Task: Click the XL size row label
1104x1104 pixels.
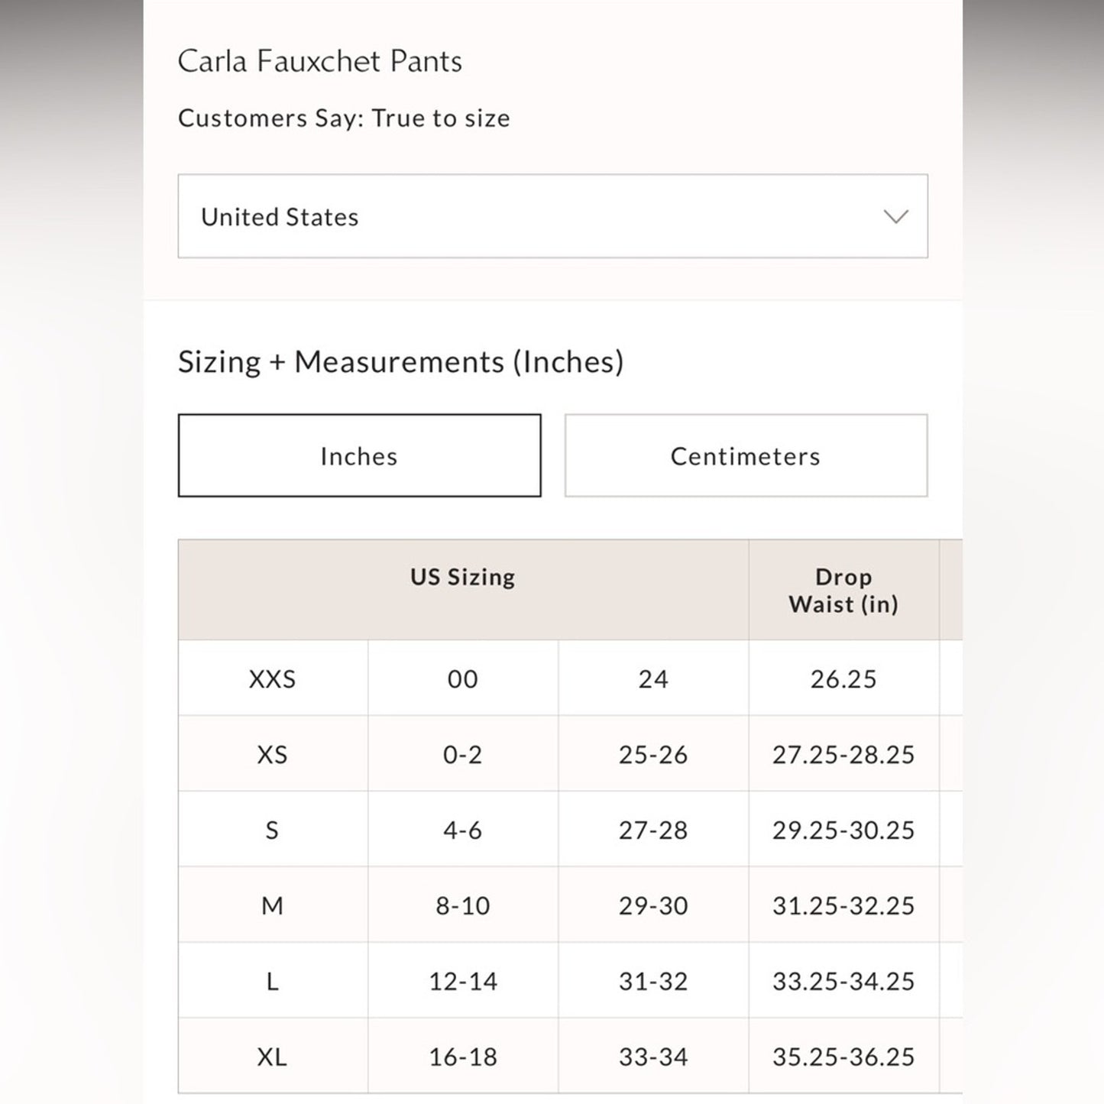Action: [x=272, y=1057]
